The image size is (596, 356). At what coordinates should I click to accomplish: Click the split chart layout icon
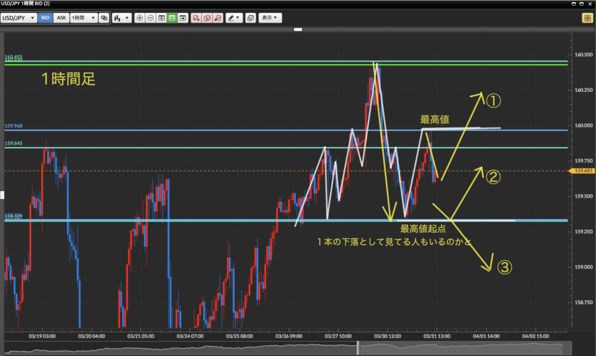tap(161, 18)
